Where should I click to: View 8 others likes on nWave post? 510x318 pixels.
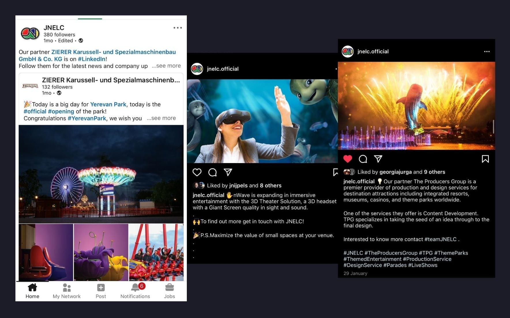click(x=270, y=185)
